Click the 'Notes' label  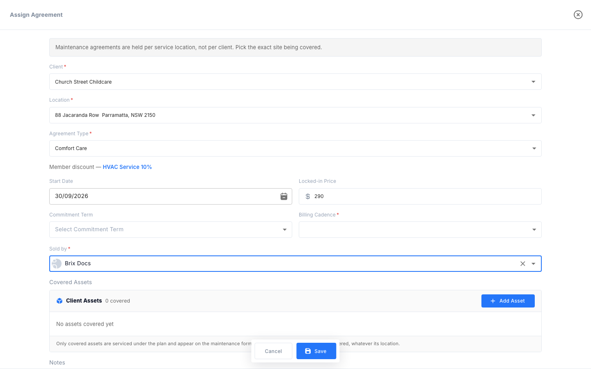57,362
